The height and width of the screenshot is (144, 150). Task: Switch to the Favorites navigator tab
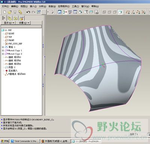(15, 18)
